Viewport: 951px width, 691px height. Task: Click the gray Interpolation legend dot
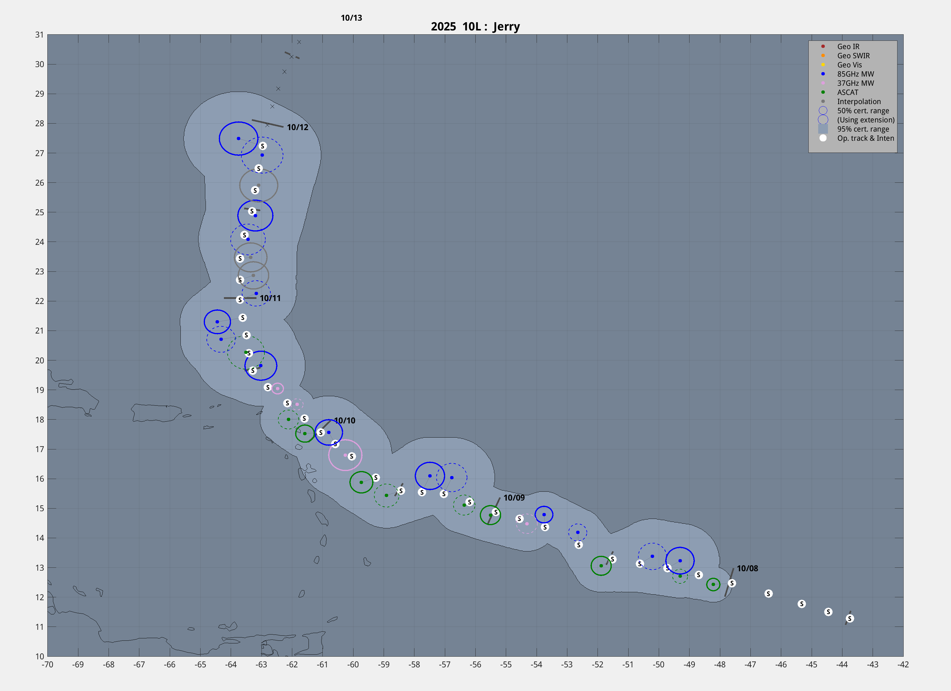(x=823, y=101)
